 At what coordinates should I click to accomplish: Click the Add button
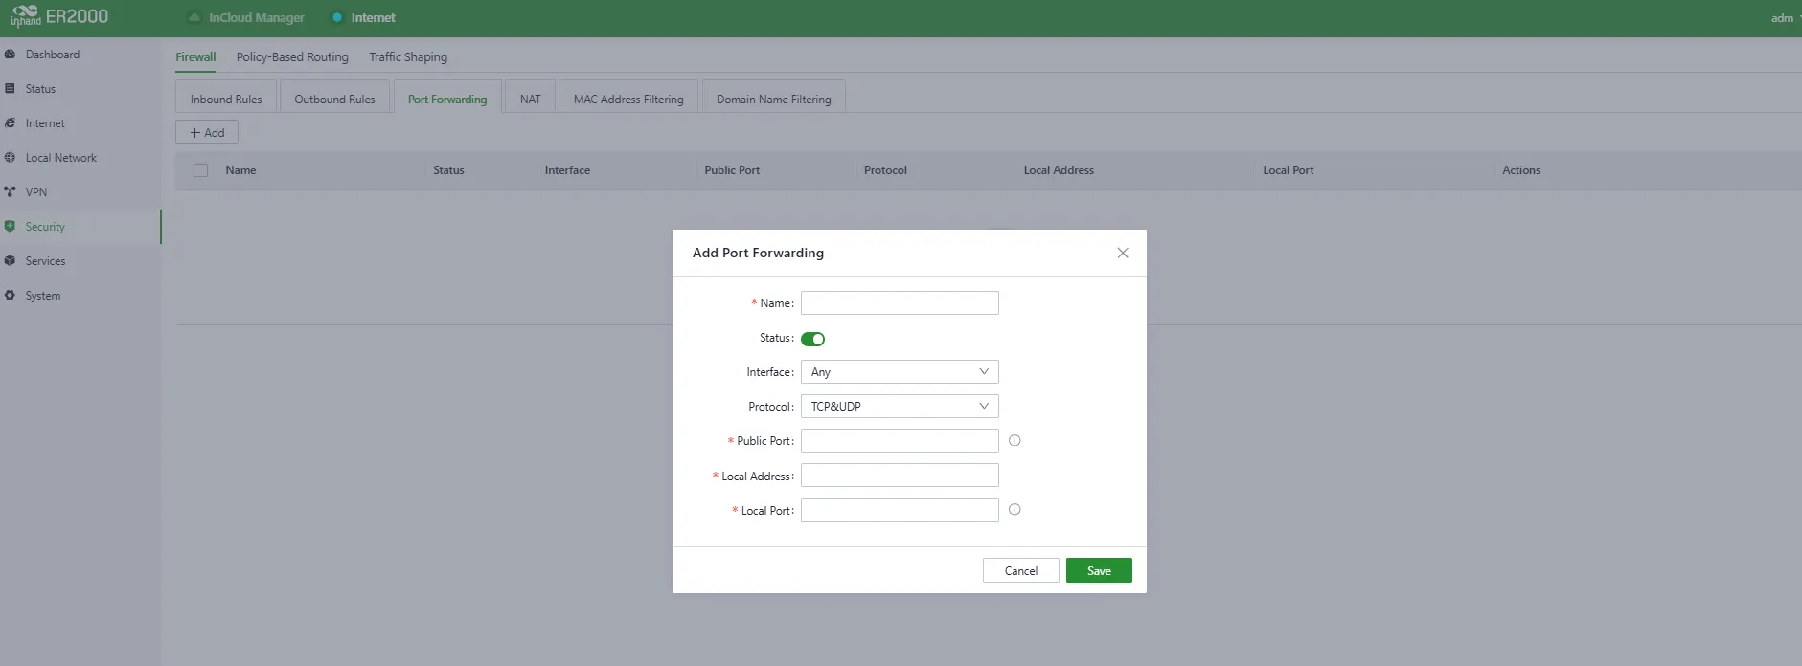coord(207,132)
